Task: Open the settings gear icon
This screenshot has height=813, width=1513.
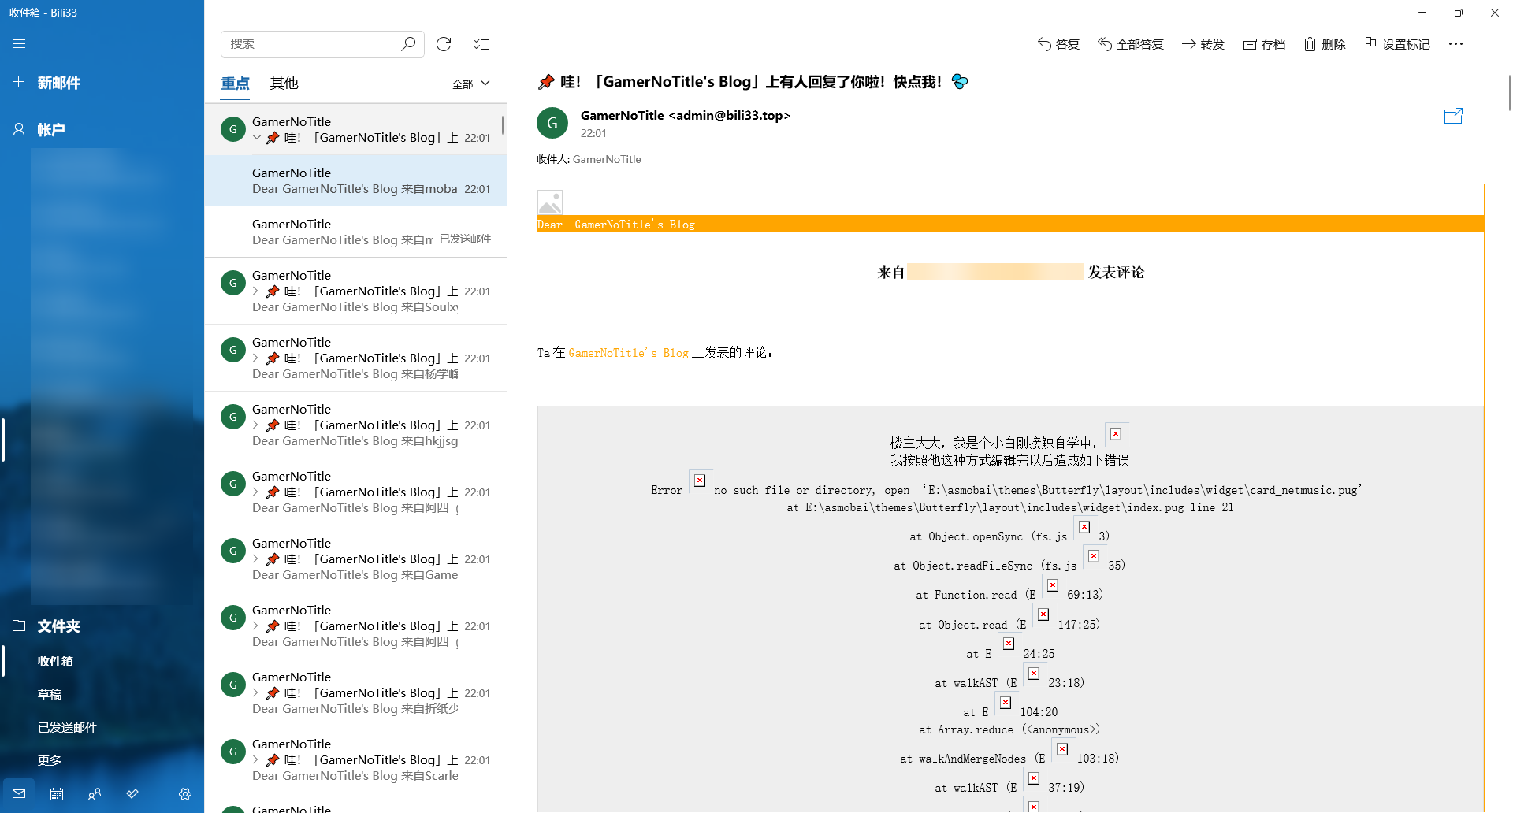Action: pos(185,794)
